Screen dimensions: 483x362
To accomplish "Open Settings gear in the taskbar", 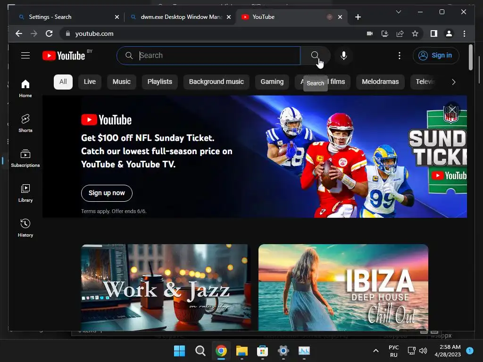I will (x=283, y=351).
